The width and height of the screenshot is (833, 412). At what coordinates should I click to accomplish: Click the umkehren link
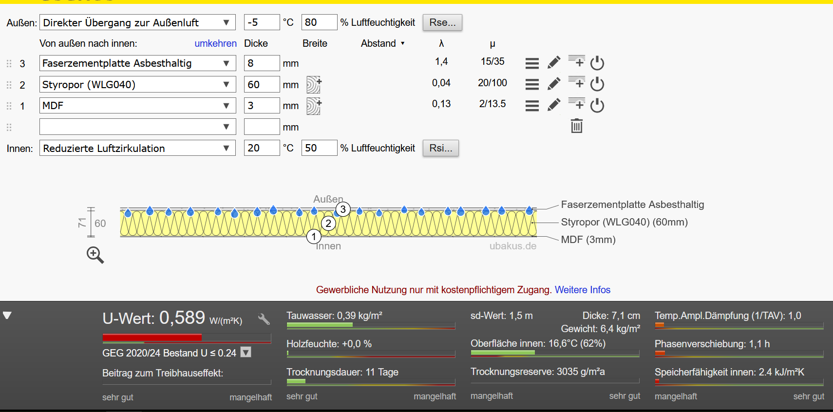click(x=215, y=43)
